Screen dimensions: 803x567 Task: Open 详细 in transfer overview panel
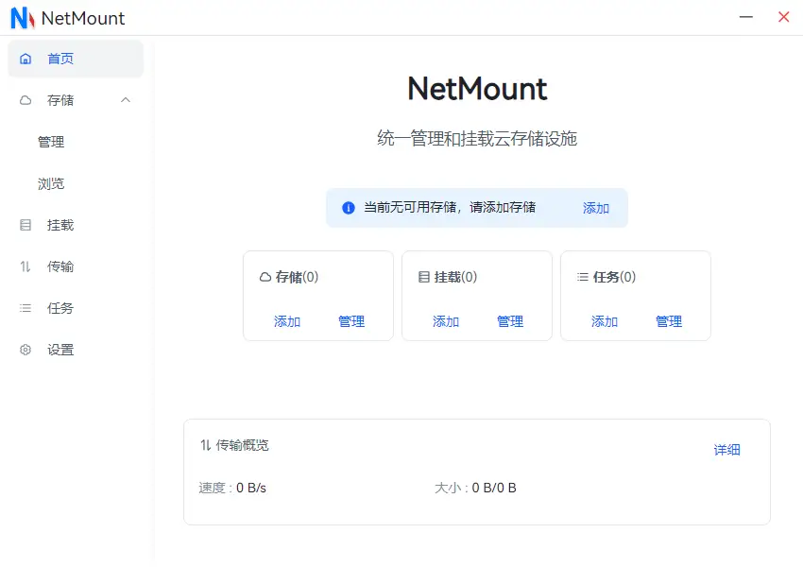[726, 450]
